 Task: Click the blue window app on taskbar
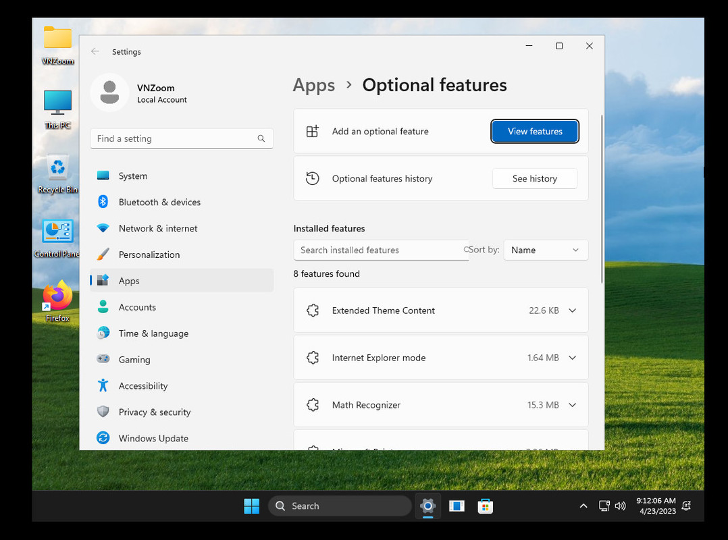(457, 506)
